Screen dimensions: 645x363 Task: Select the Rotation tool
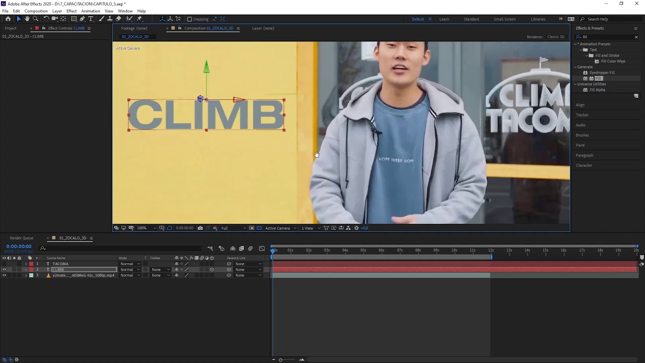[x=46, y=19]
